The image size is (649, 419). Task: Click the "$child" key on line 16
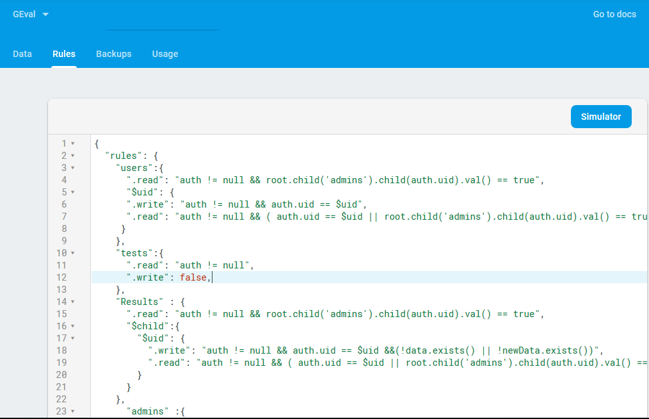click(148, 326)
